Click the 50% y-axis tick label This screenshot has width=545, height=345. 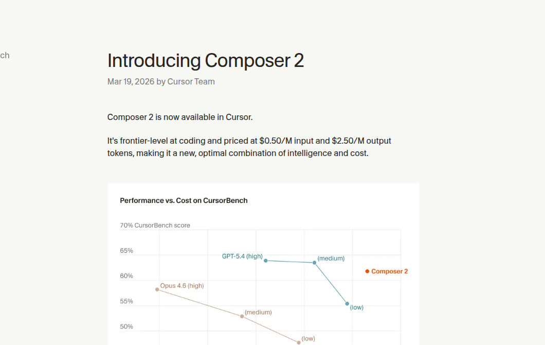point(126,326)
